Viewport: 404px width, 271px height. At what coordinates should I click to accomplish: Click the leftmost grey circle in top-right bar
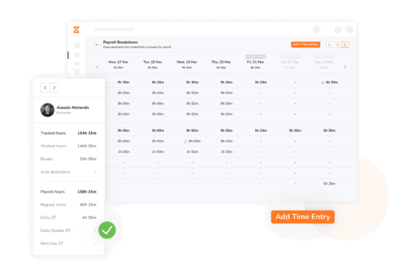316,29
